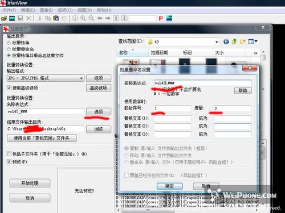Click the Zoom in magnifier icon
This screenshot has height=213, width=285.
pyautogui.click(x=83, y=18)
